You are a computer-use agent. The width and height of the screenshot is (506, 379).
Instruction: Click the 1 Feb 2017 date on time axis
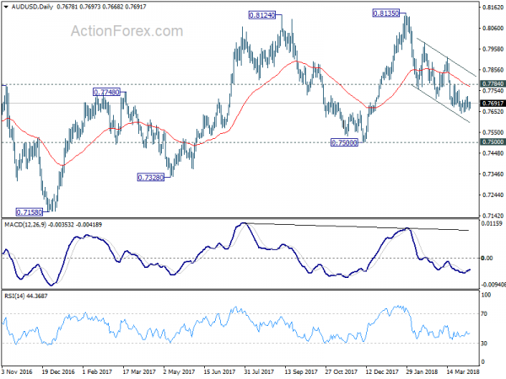click(x=97, y=372)
